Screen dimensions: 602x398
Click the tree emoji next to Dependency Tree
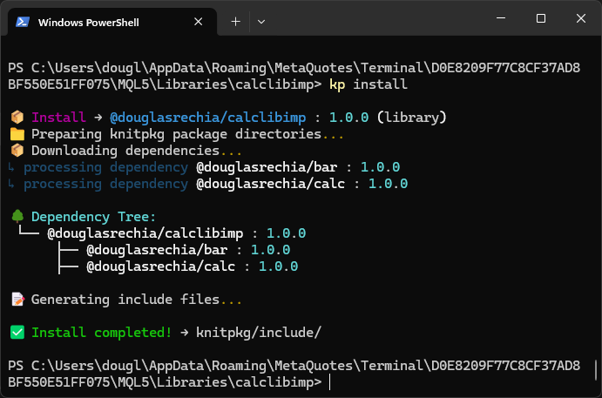[16, 217]
